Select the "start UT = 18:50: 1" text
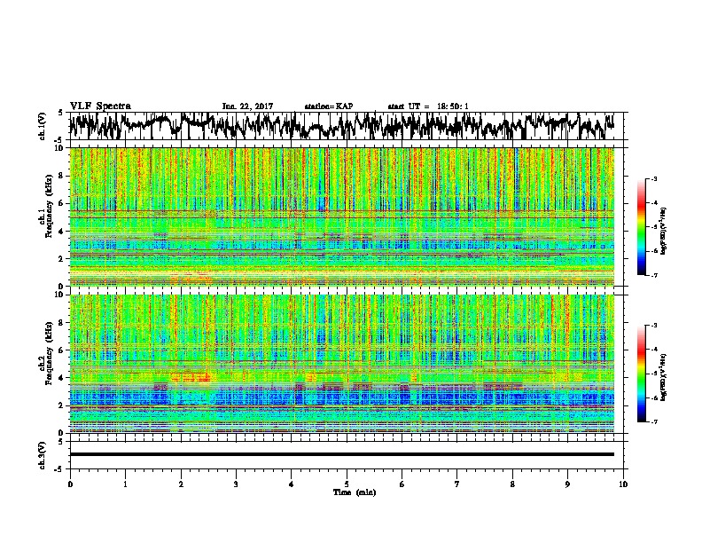Screen dimensions: 702x543 428,106
